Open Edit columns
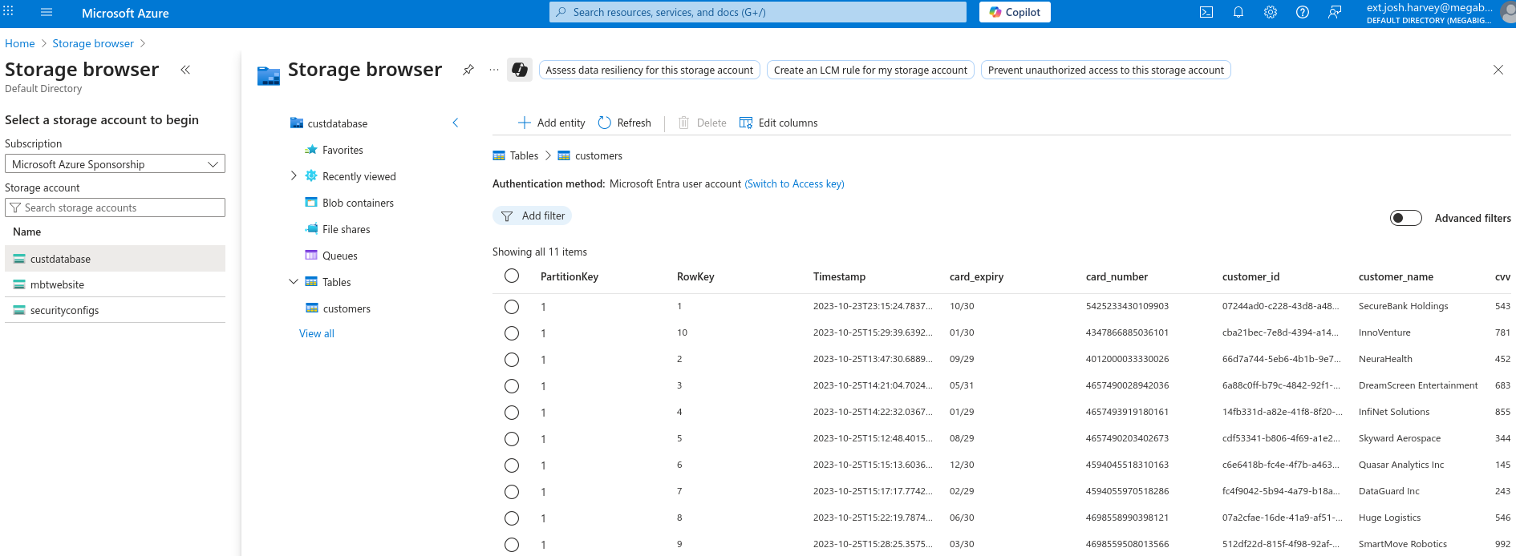This screenshot has width=1516, height=556. click(779, 123)
